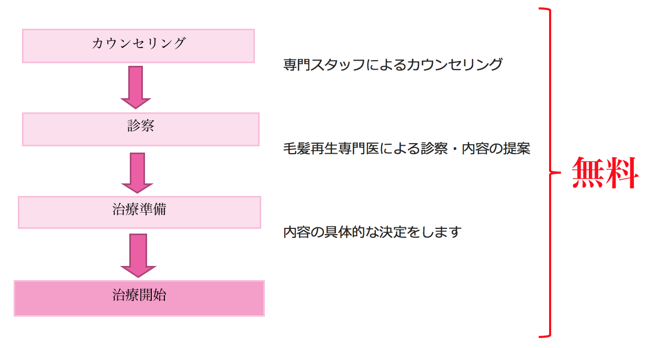Select text 専門スタッフによるカウンセリング

[393, 65]
